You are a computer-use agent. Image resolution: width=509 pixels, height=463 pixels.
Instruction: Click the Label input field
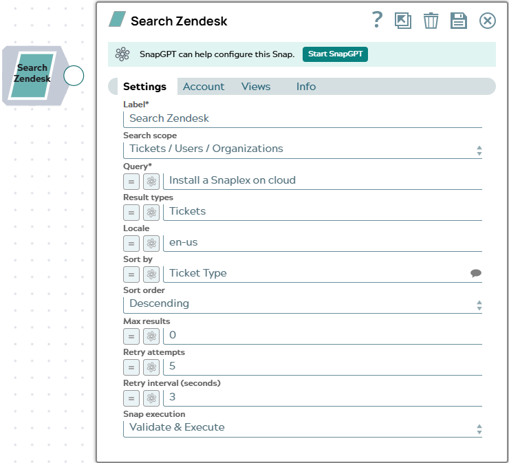303,119
